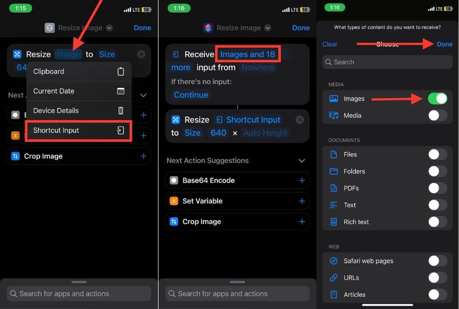Tap URLs link icon
The width and height of the screenshot is (459, 309).
coord(333,278)
